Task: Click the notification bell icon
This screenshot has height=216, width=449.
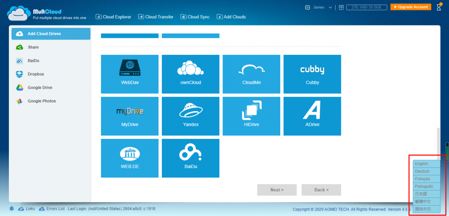Action: [12, 209]
